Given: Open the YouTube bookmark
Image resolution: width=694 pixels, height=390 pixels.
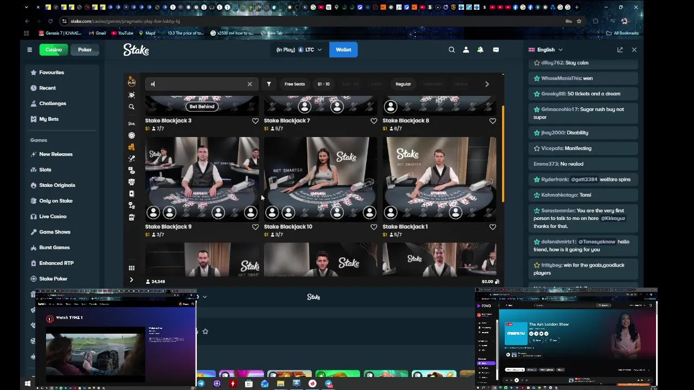Looking at the screenshot, I should tap(122, 33).
